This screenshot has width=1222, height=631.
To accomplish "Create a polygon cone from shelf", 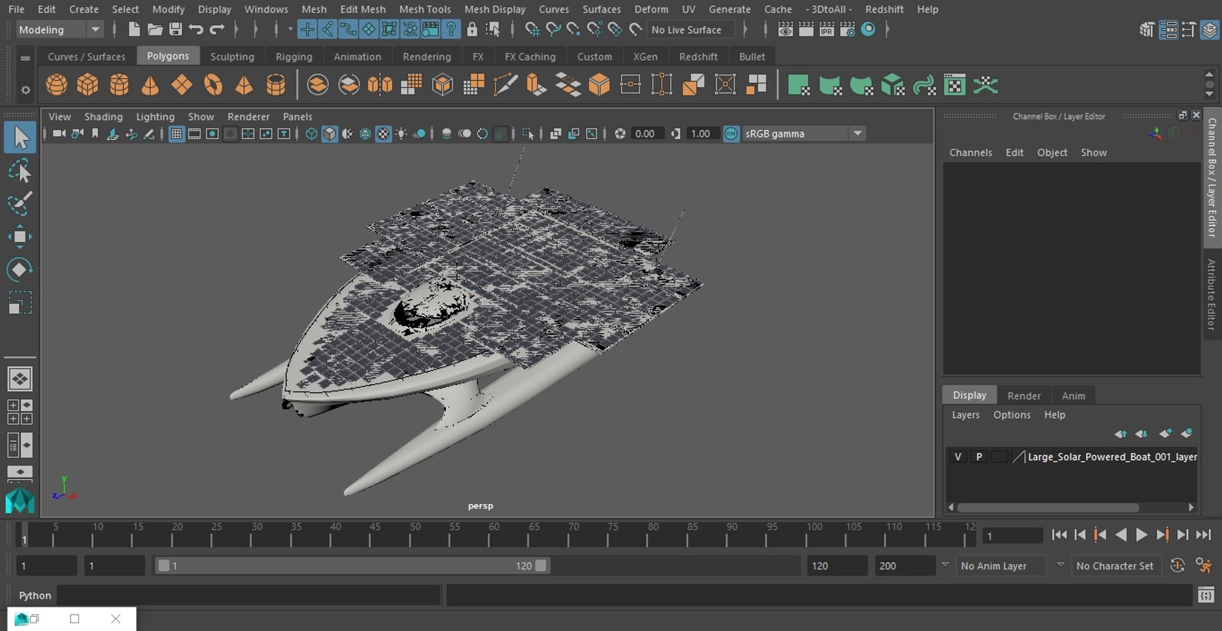I will pos(150,85).
